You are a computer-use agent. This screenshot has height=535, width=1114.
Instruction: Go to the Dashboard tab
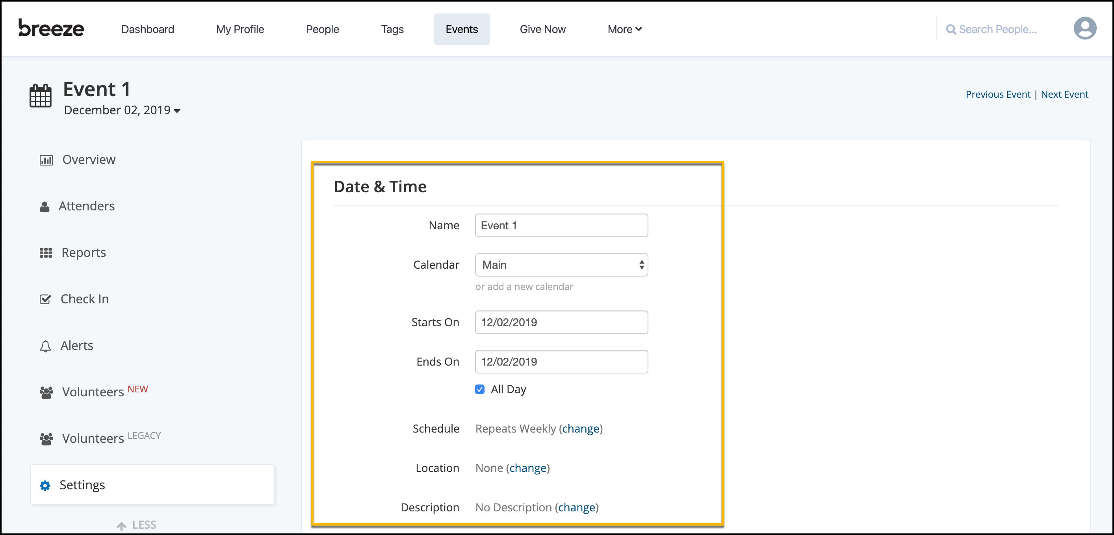pos(147,30)
